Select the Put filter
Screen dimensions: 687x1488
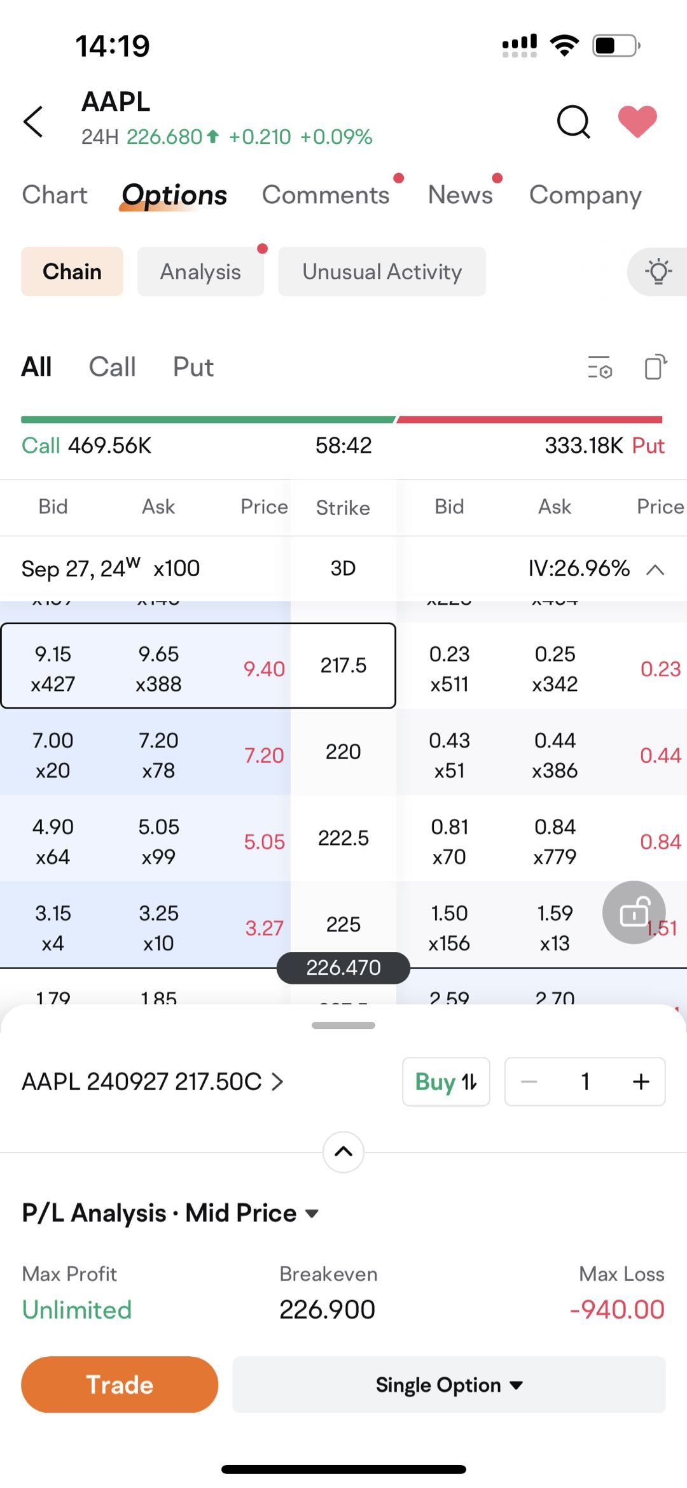tap(193, 367)
